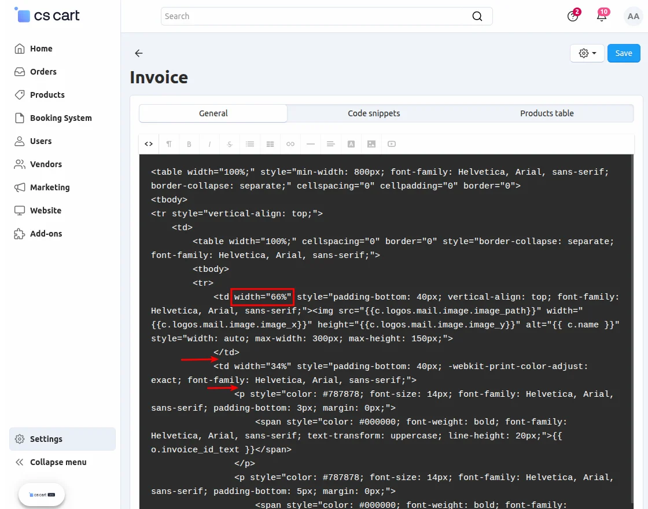Insert a horizontal line
Screen dimensions: 648x509
[x=311, y=144]
